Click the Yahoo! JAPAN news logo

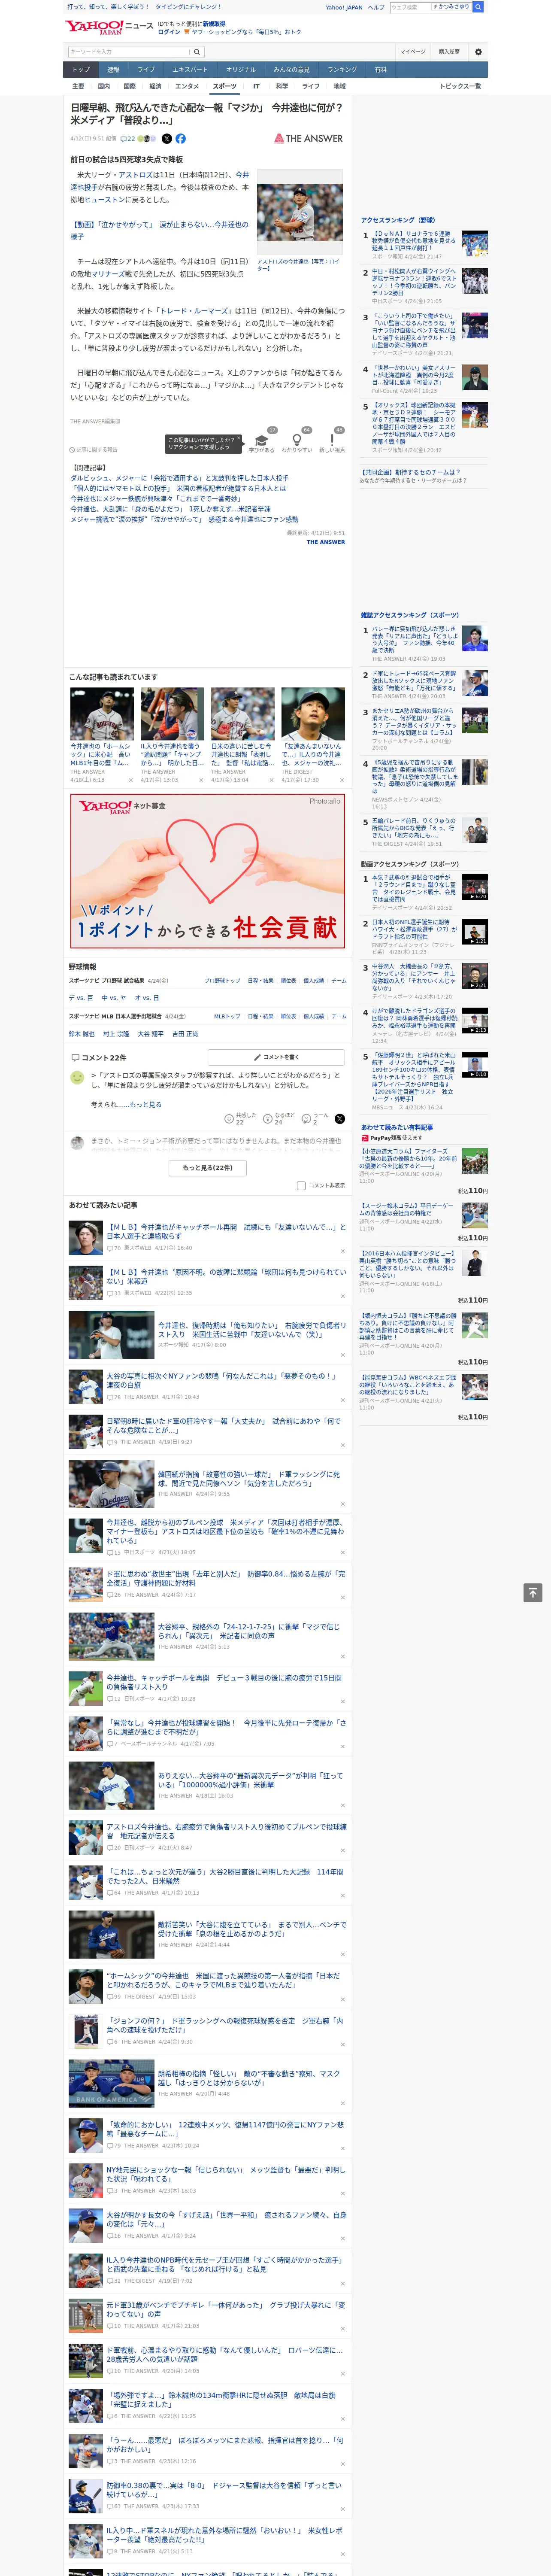pos(109,27)
